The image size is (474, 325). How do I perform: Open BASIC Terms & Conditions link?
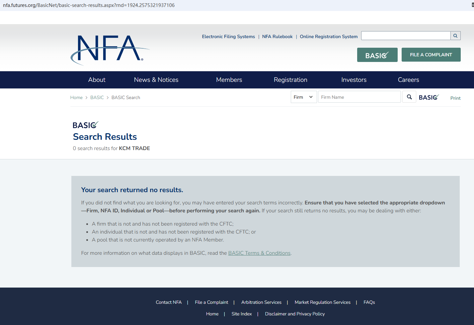[259, 253]
